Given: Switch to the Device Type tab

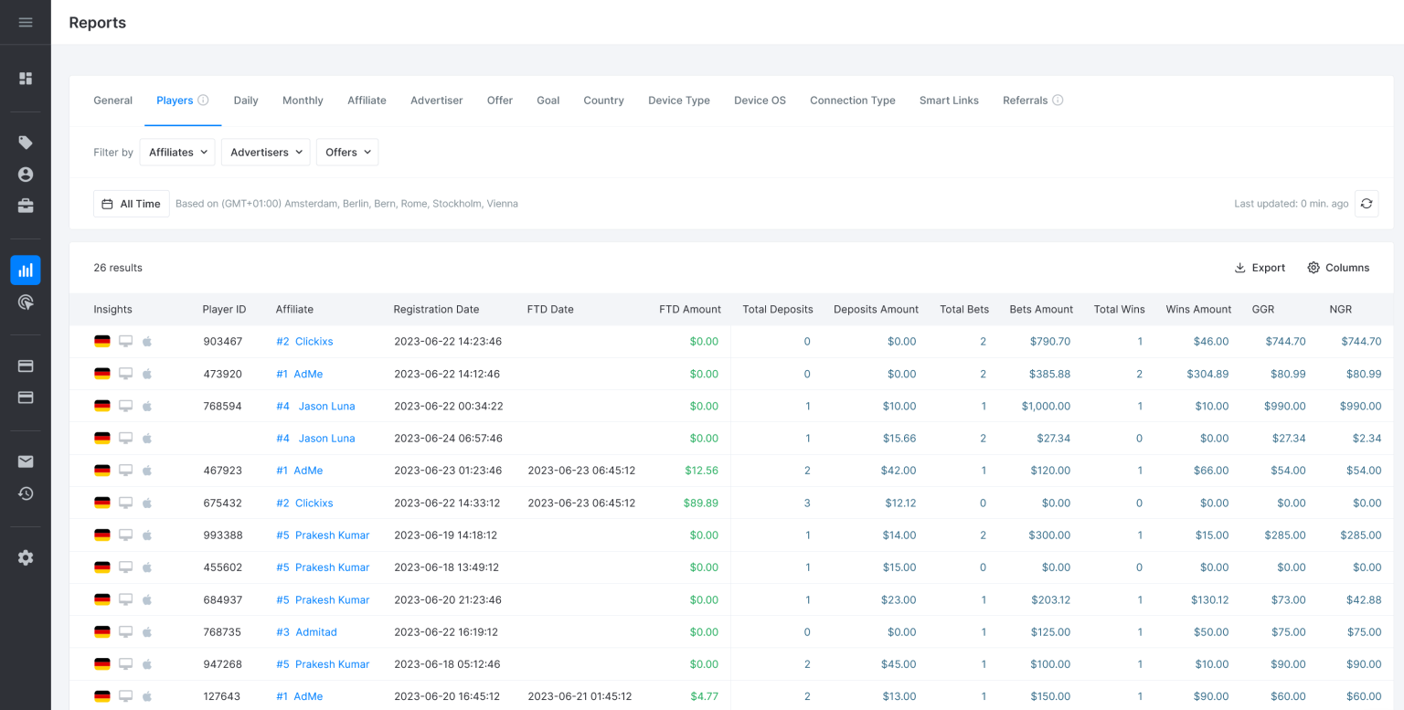Looking at the screenshot, I should click(x=679, y=101).
